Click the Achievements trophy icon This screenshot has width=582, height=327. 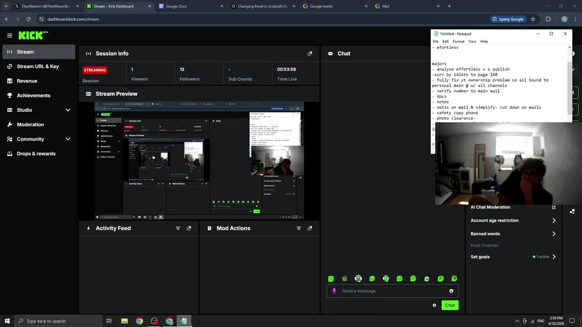10,95
